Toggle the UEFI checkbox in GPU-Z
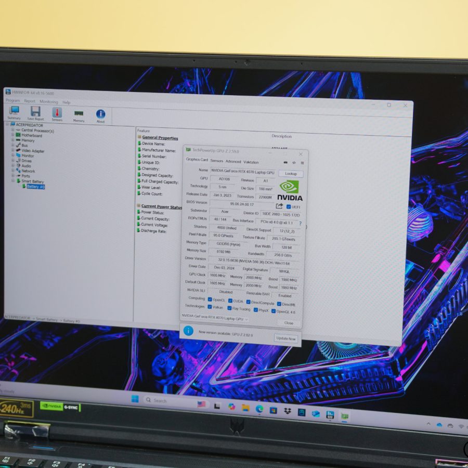The width and height of the screenshot is (468, 468). click(289, 206)
